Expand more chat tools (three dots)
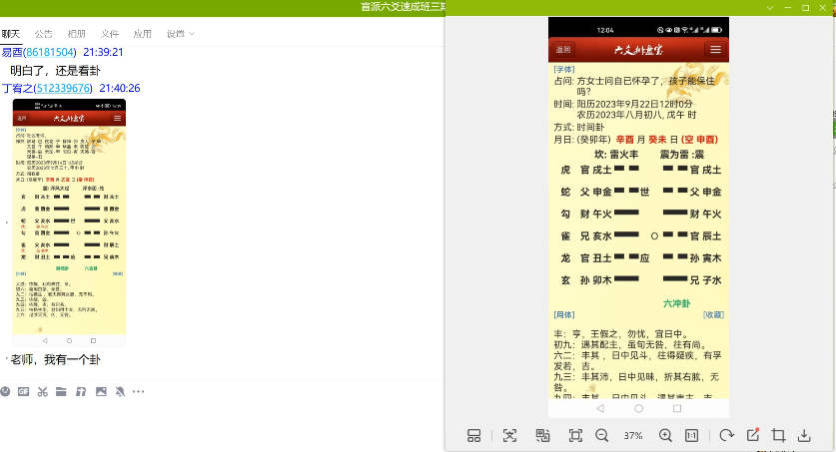 click(138, 391)
